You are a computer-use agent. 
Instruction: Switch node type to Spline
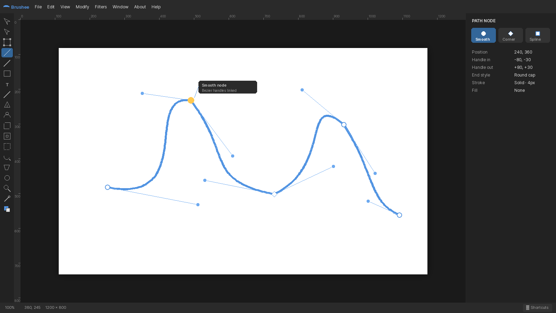(538, 35)
